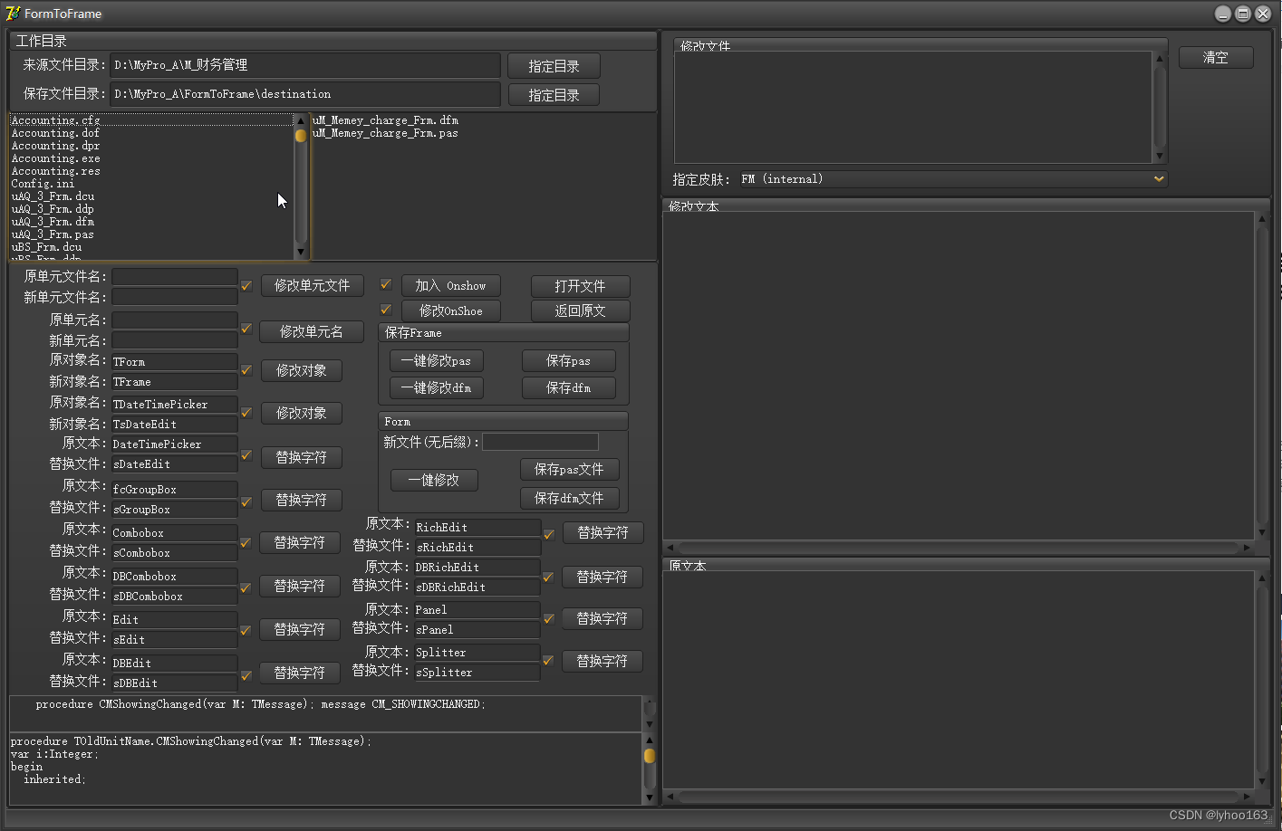Select uM_Memey_charge_Frm.dfm in the right list
This screenshot has width=1282, height=831.
tap(385, 120)
